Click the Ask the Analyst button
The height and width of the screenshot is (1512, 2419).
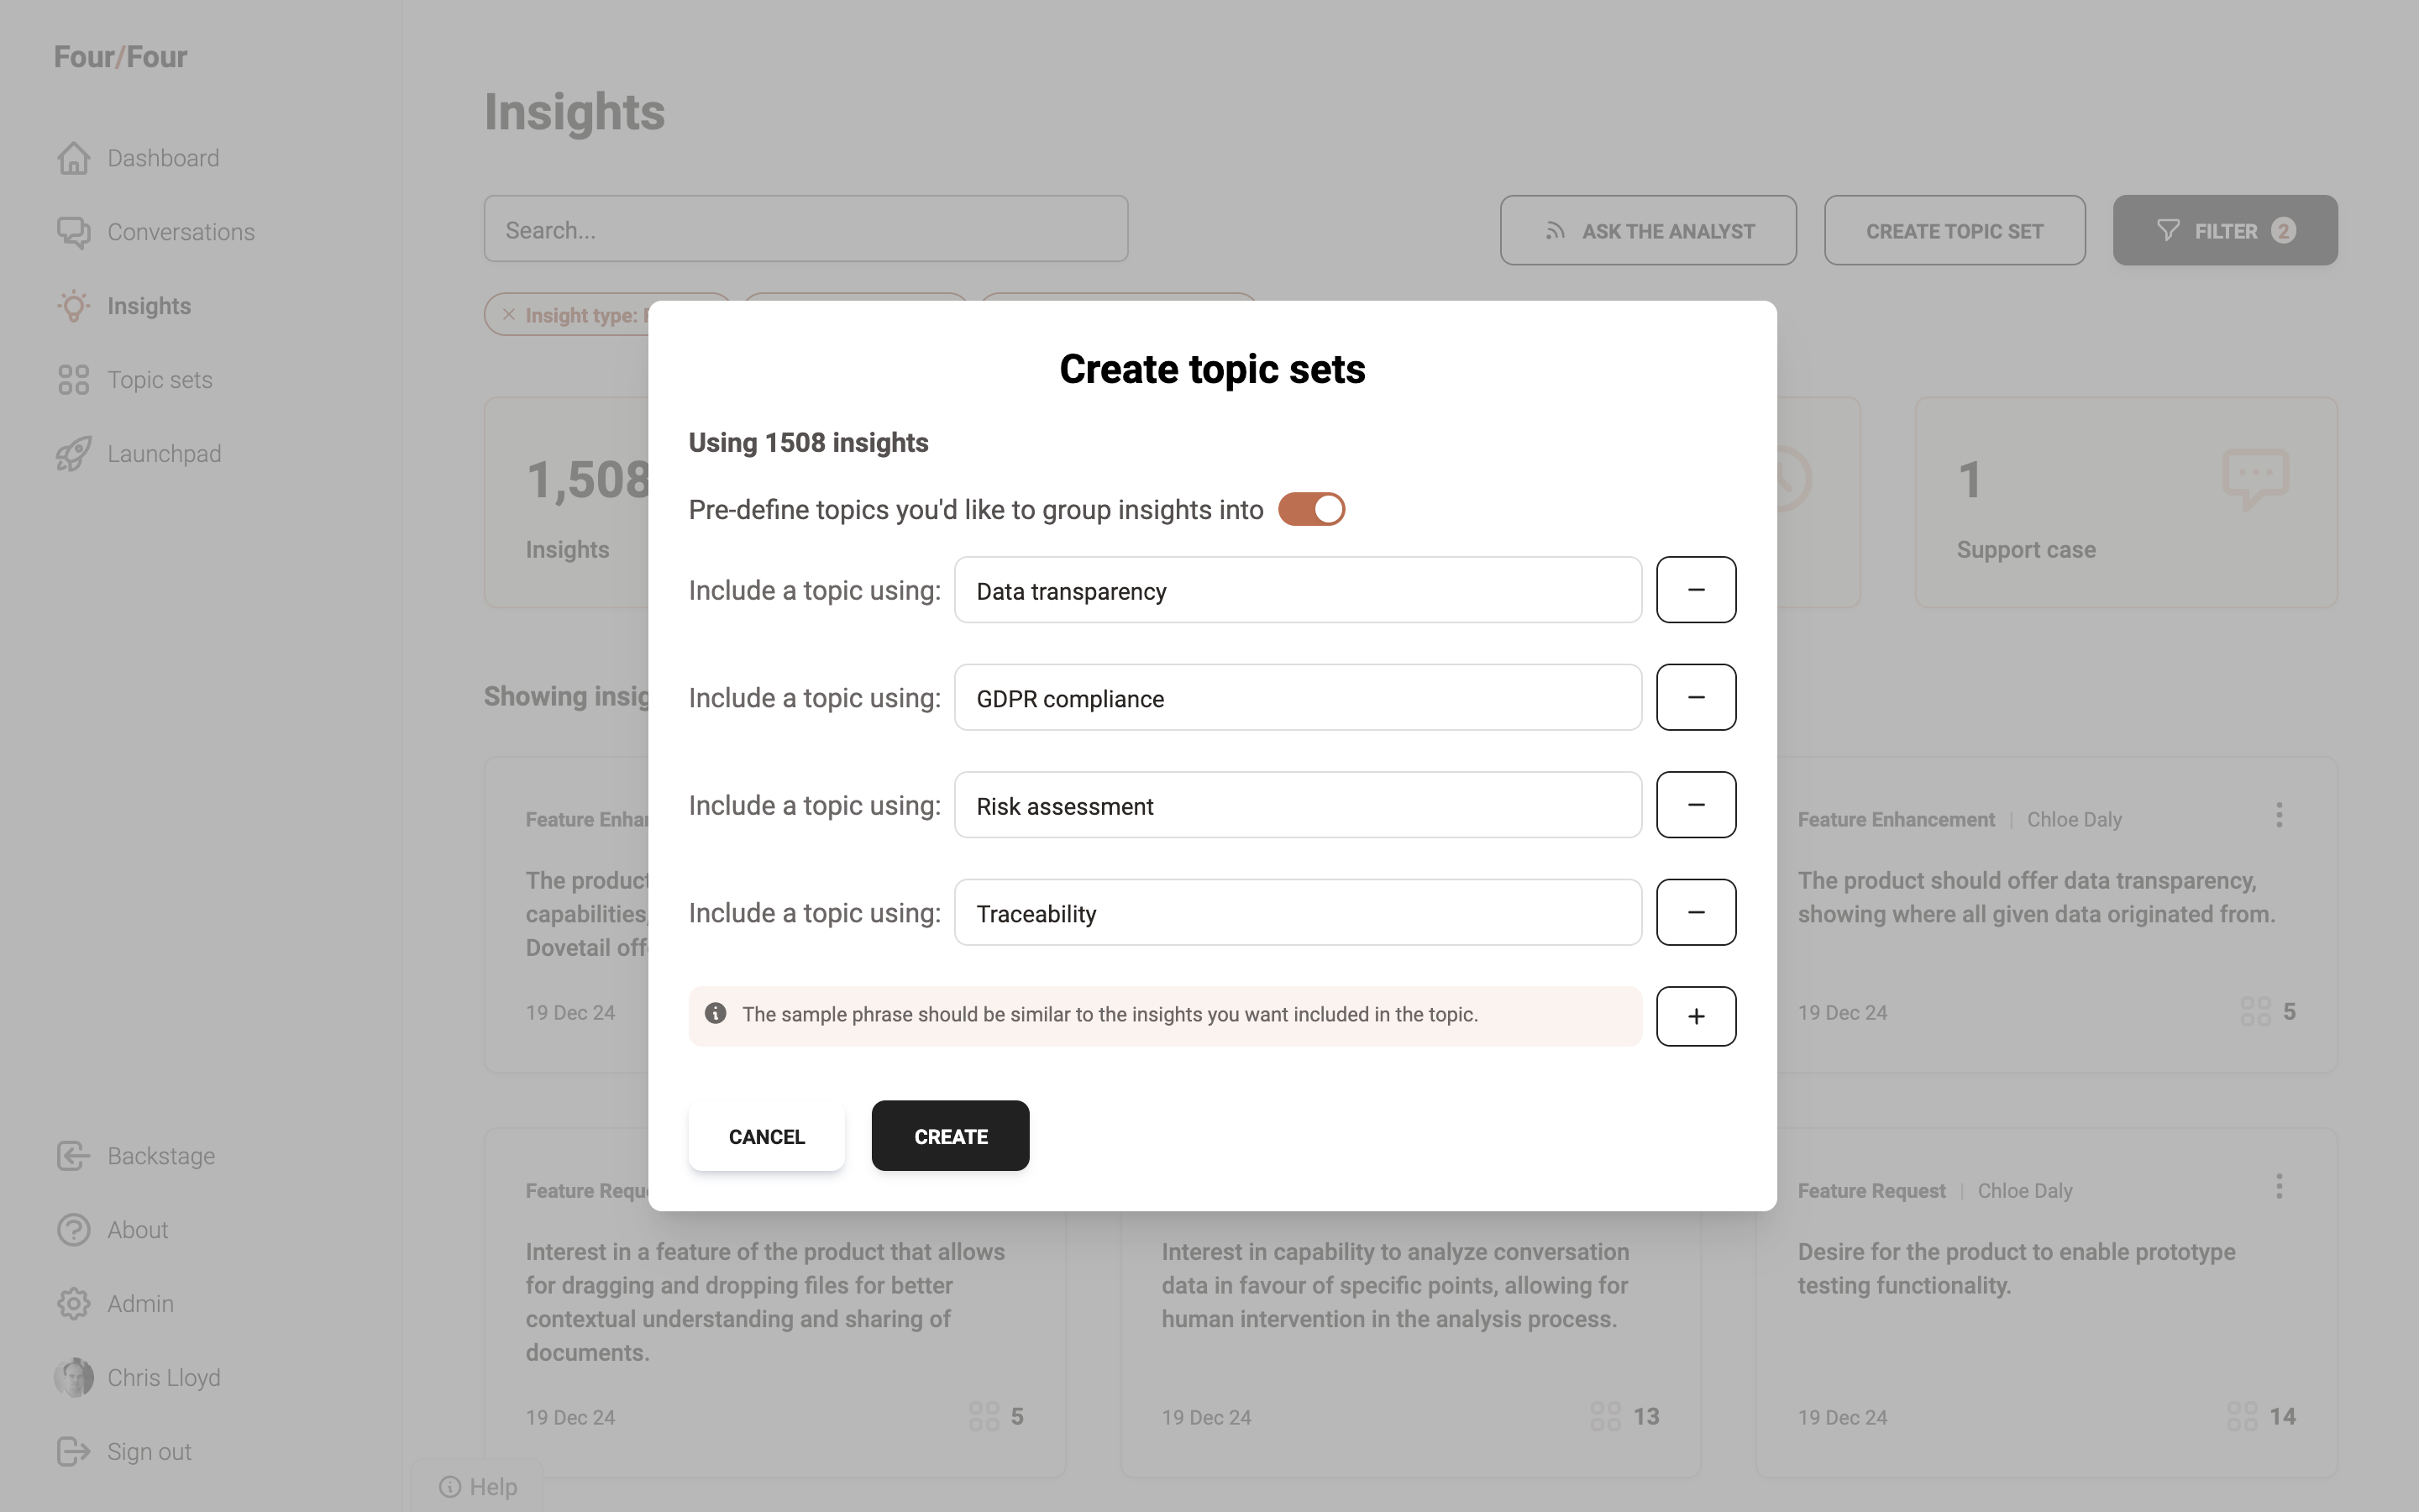pyautogui.click(x=1647, y=231)
